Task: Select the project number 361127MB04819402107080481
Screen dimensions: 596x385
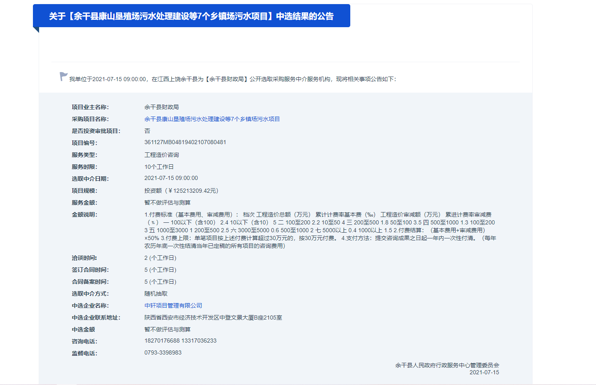Action: tap(185, 142)
